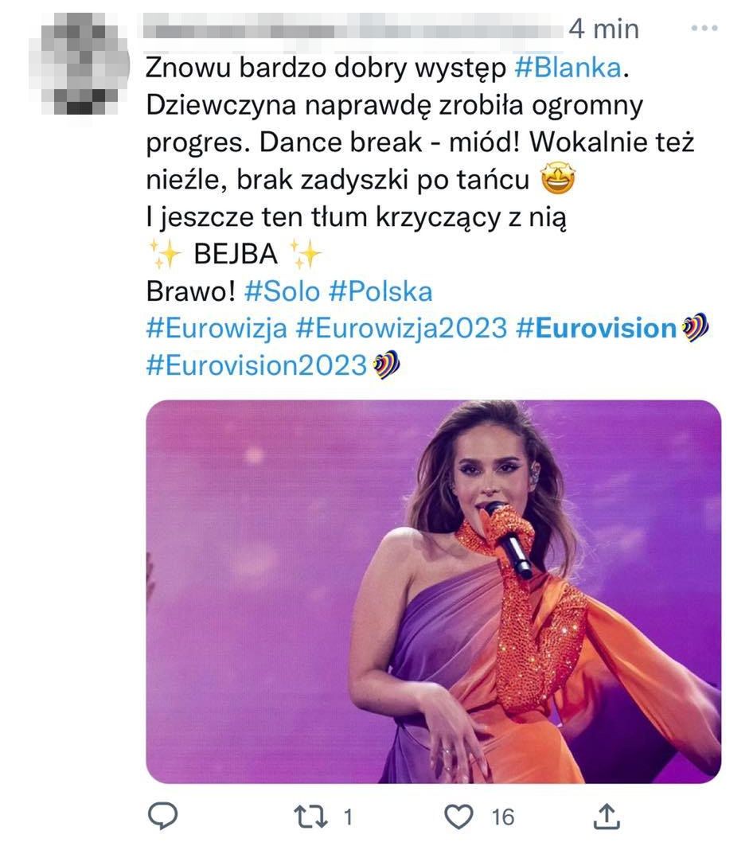Screen dimensions: 753x850
Task: Click the bold #Eurovision hashtag
Action: 595,328
